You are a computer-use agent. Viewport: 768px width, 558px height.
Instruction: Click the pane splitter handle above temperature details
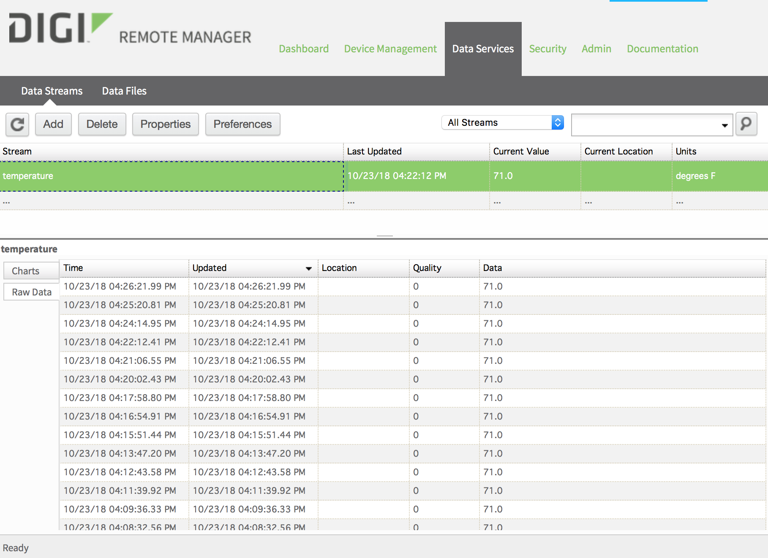point(385,236)
